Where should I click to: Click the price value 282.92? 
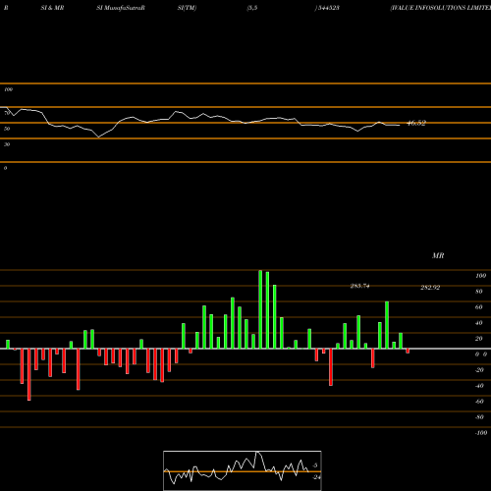point(430,288)
